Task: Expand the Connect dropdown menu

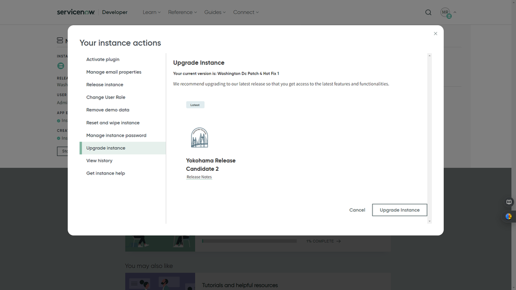Action: 246,12
